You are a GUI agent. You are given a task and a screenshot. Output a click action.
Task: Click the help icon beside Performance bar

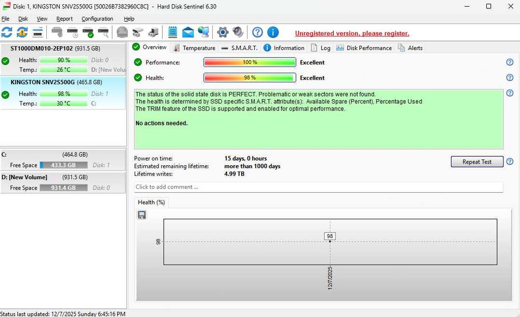coord(510,62)
